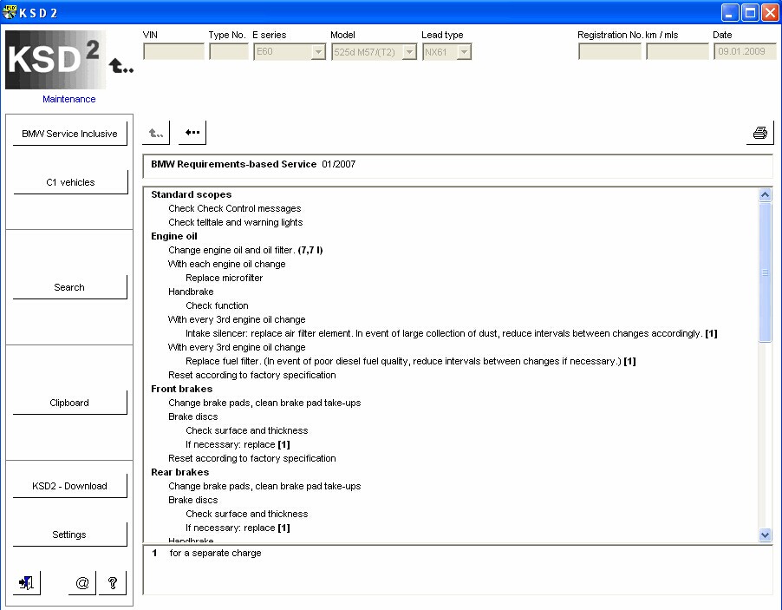Open C1 vehicles section
This screenshot has width=782, height=610.
pos(70,182)
